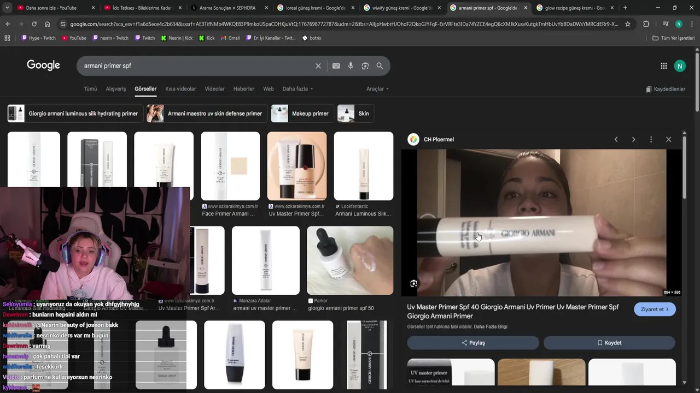This screenshot has width=700, height=393.
Task: Open the Chrome extensions menu
Action: tap(646, 24)
